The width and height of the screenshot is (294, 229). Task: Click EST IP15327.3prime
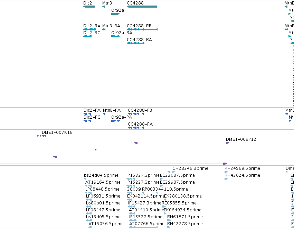pos(143,175)
